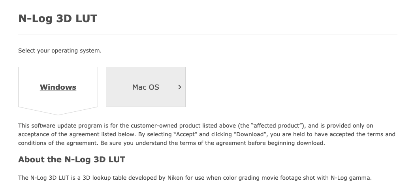Click the chevron arrow beside Mac OS
Screen dimensions: 414x188
pyautogui.click(x=180, y=87)
